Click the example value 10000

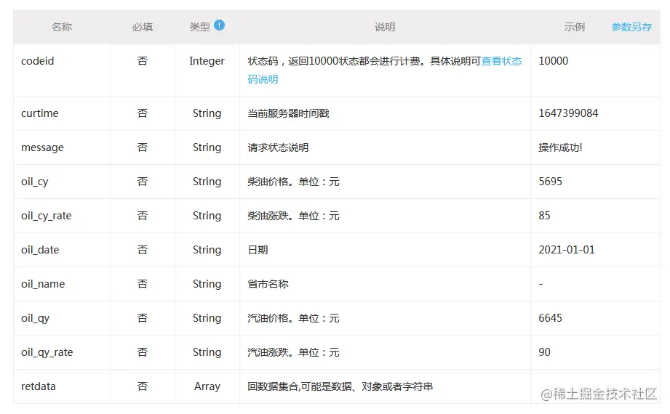click(554, 61)
